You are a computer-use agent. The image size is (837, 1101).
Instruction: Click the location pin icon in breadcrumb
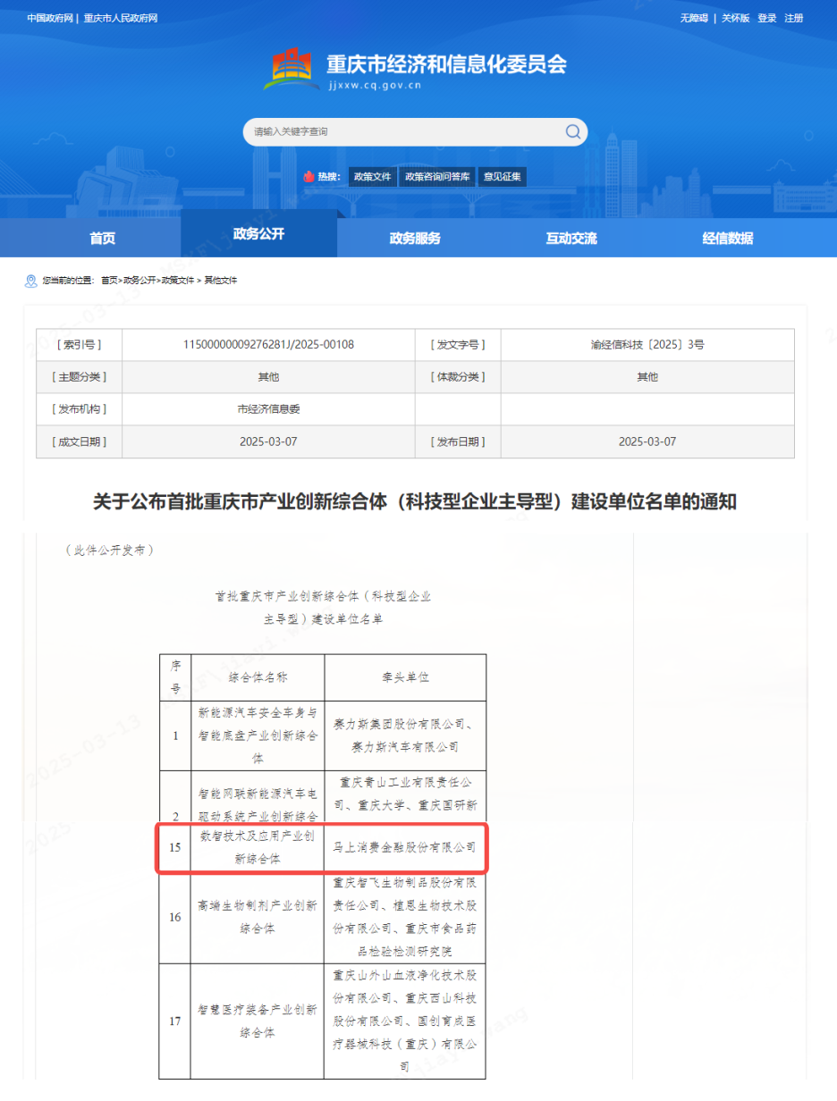click(x=31, y=281)
